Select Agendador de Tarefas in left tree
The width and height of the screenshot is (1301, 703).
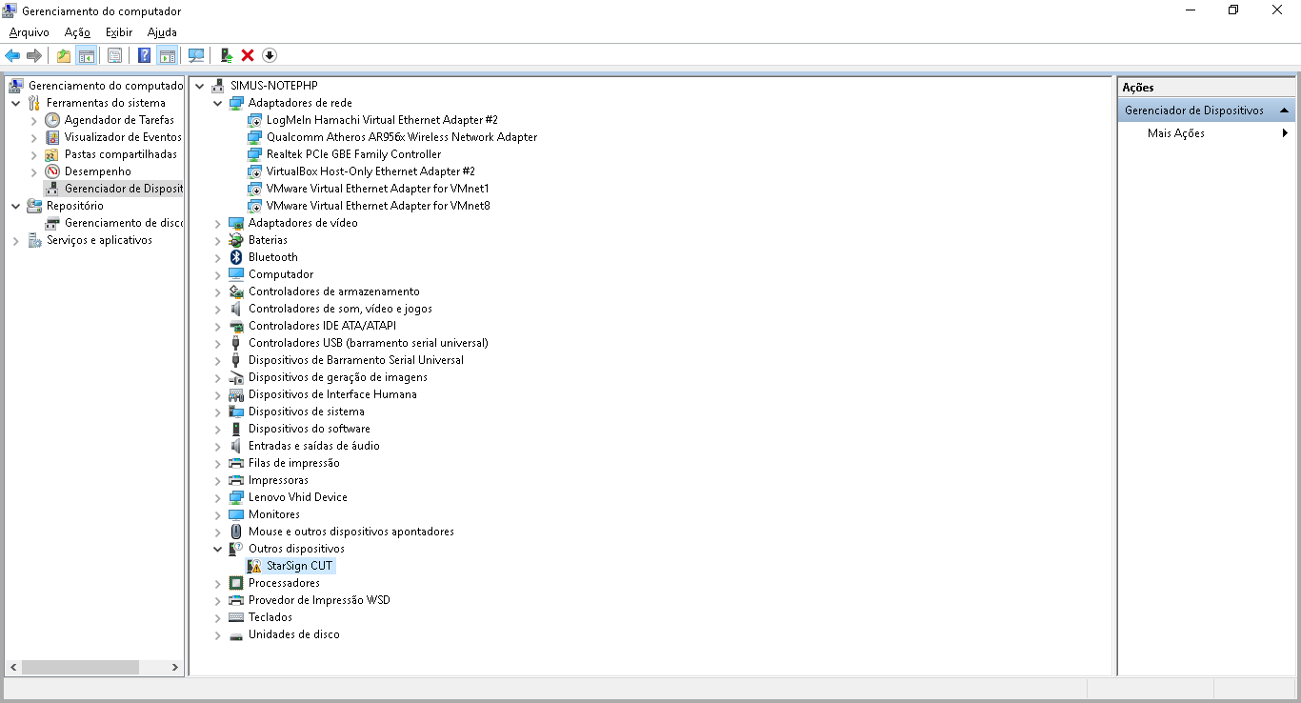(119, 120)
